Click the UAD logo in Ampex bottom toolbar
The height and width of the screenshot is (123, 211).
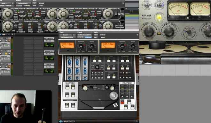click(x=61, y=121)
